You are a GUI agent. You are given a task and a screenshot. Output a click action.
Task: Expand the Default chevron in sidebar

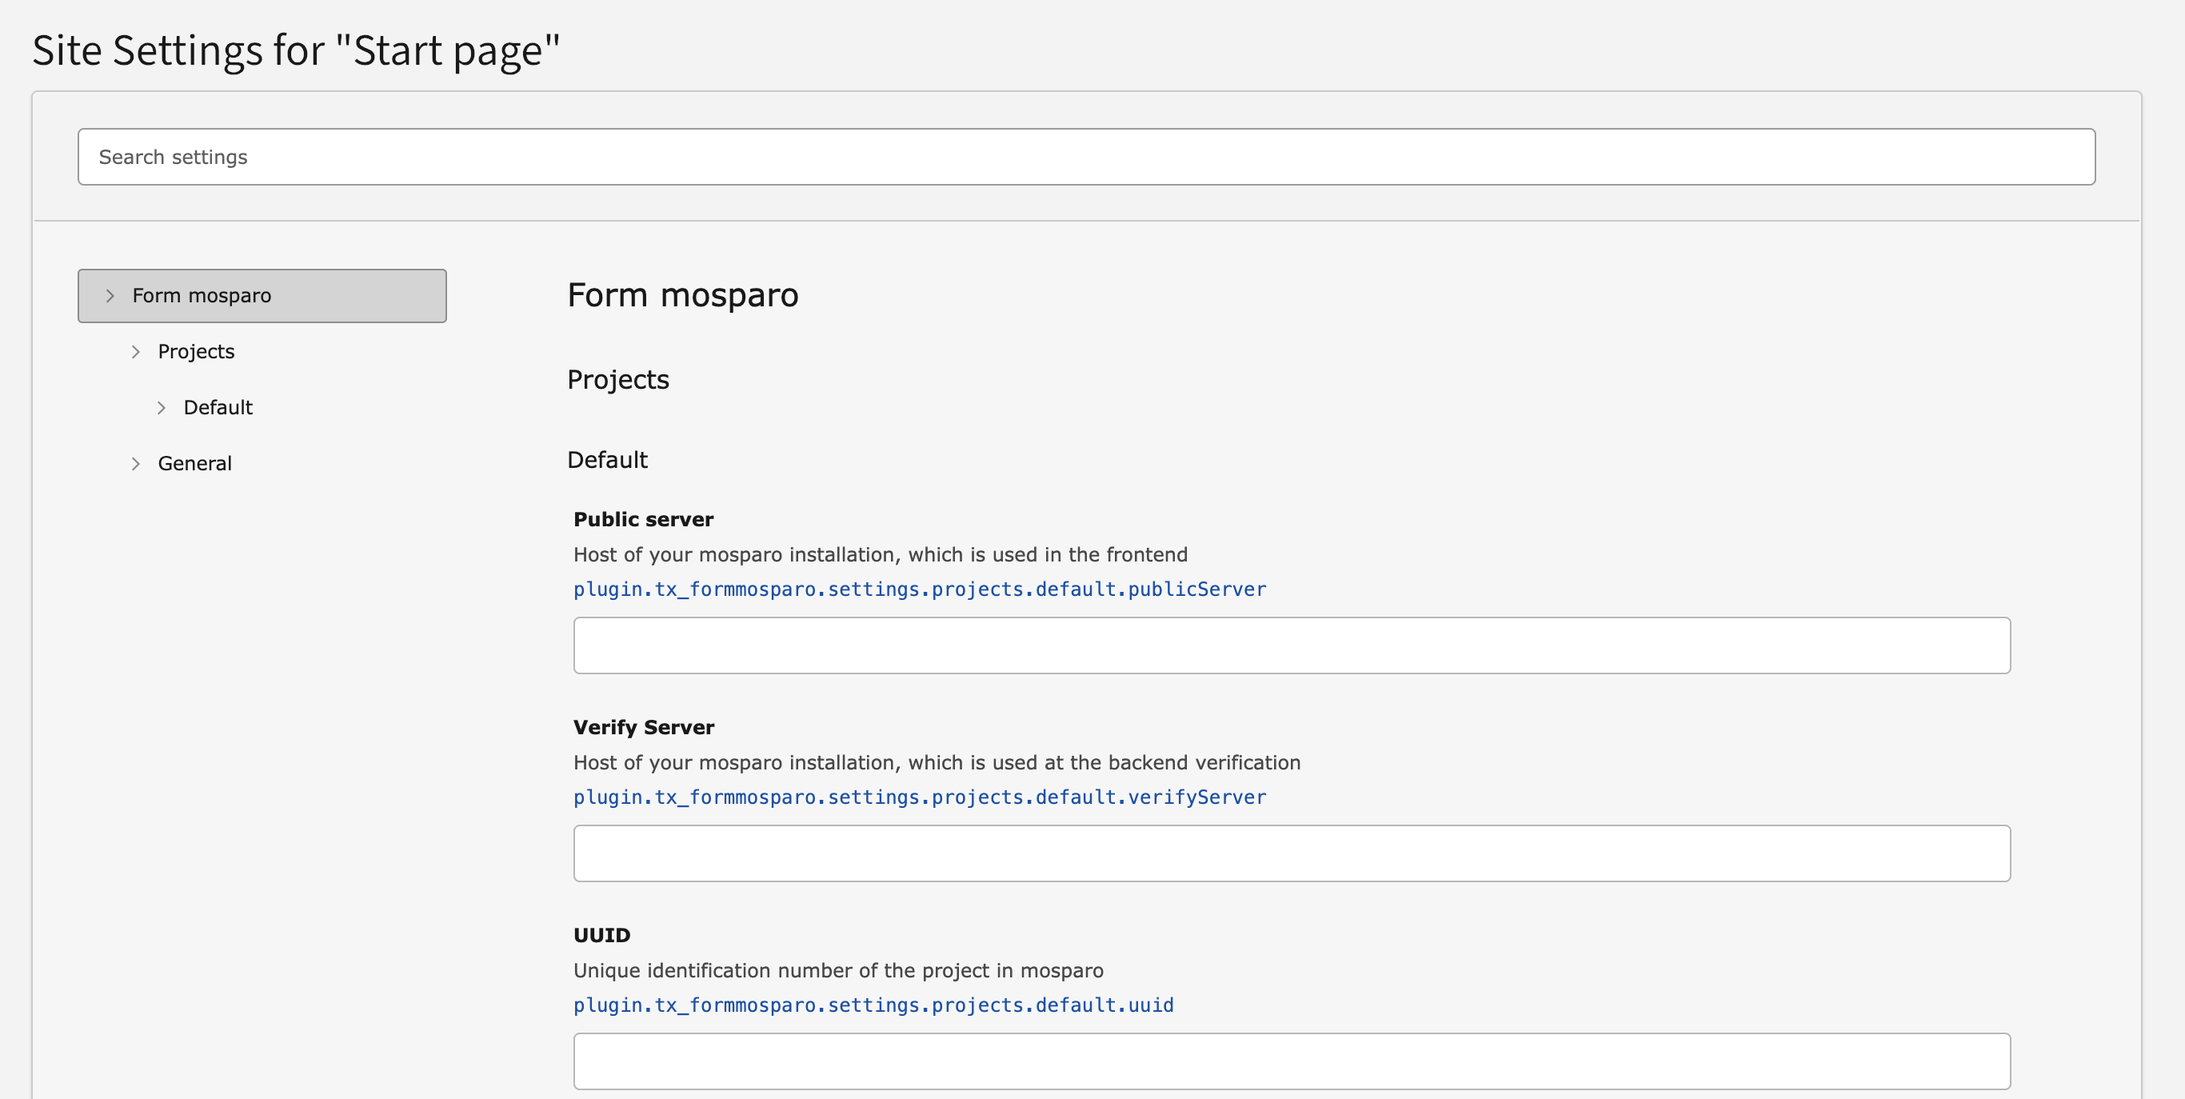tap(162, 407)
